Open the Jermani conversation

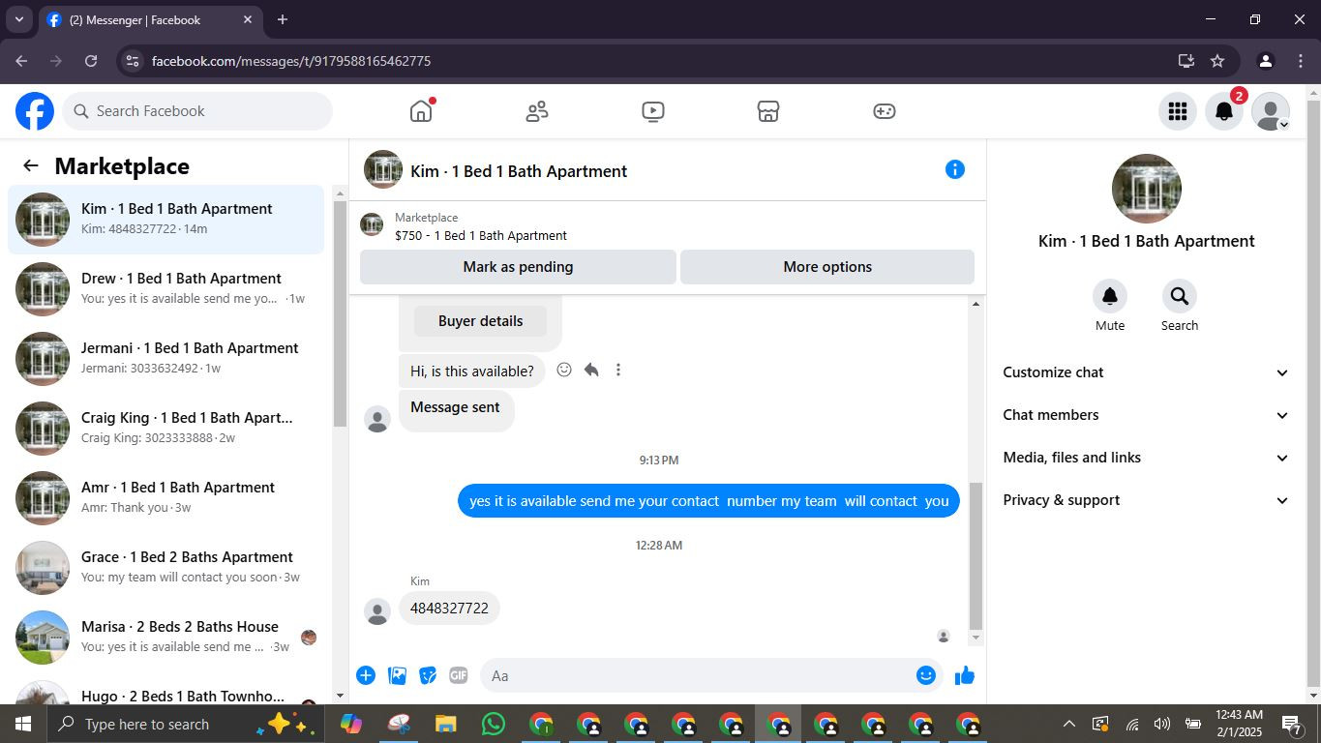(166, 359)
